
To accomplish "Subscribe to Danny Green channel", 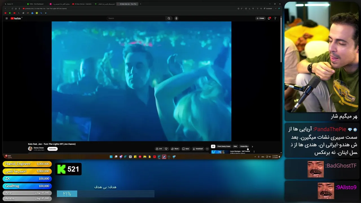I will tap(52, 149).
